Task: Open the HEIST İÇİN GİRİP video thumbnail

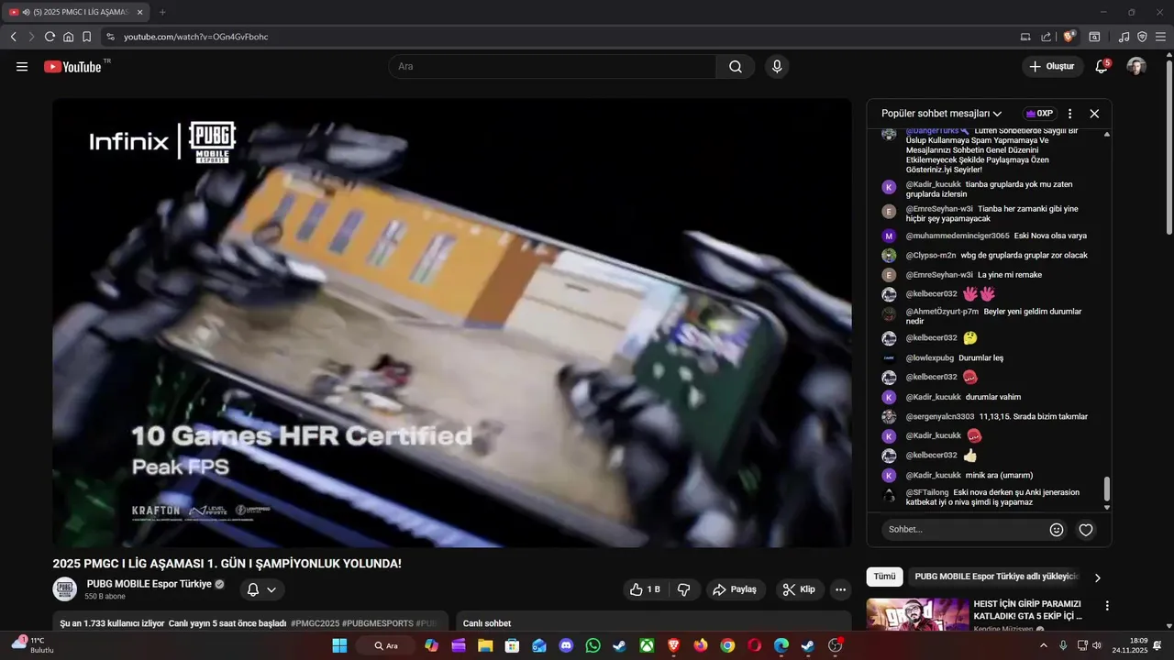Action: pos(917,614)
